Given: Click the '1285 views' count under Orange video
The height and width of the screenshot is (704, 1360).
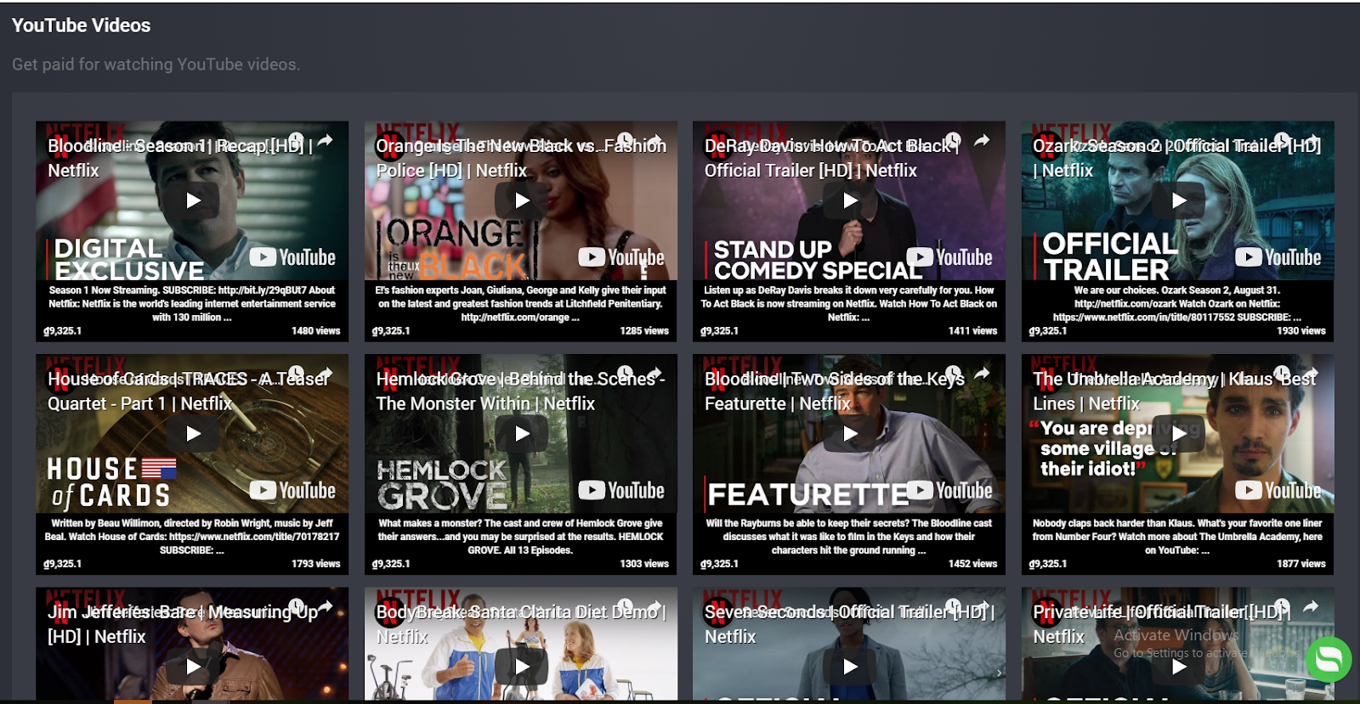Looking at the screenshot, I should [644, 331].
